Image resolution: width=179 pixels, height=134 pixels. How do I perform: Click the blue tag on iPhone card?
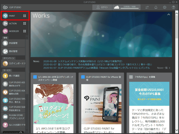tap(83, 77)
